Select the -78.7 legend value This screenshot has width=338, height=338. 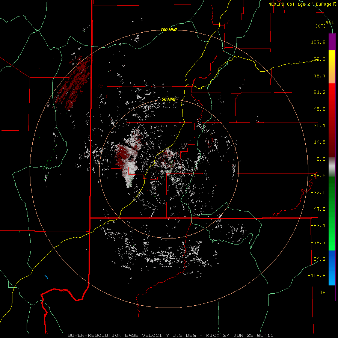318,243
